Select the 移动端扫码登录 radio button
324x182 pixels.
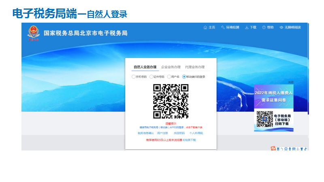point(184,77)
